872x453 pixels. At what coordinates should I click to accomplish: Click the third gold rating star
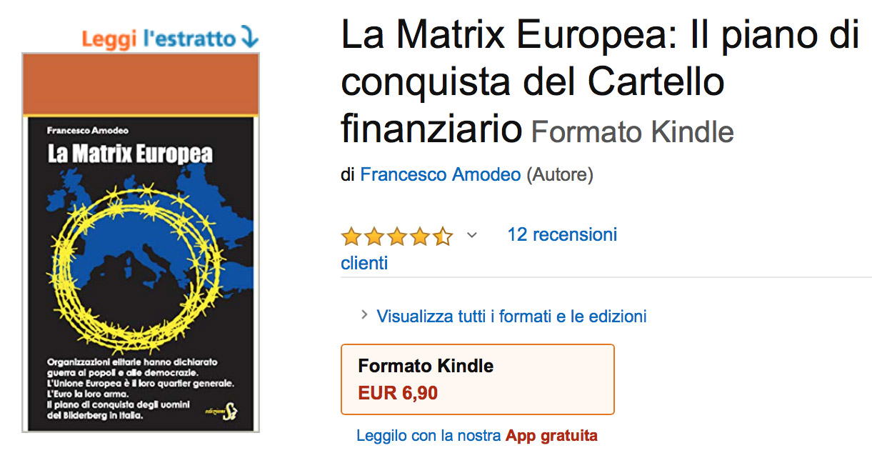pos(397,236)
